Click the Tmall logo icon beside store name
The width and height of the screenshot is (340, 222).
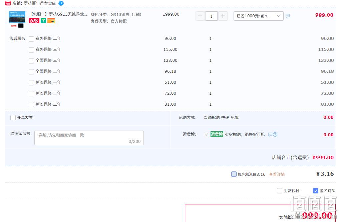[8, 3]
